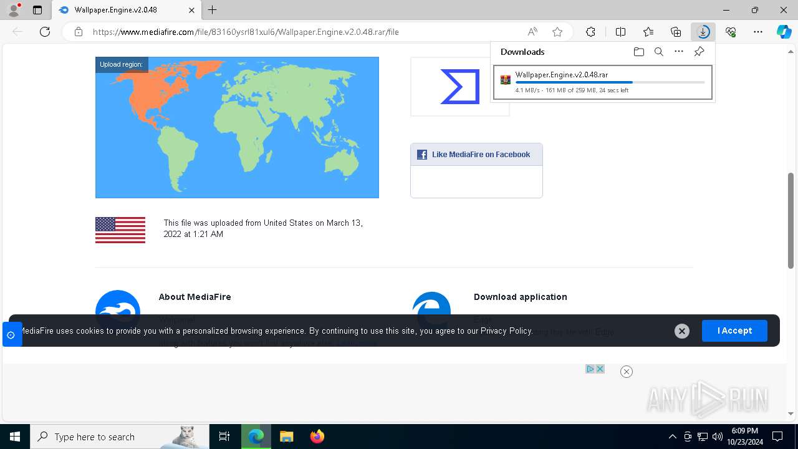The image size is (798, 449).
Task: Accept the cookies with I Accept
Action: click(x=734, y=331)
